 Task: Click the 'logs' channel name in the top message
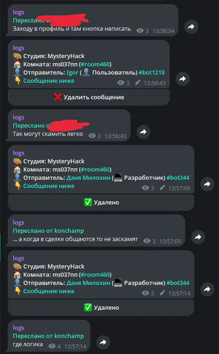(x=18, y=12)
